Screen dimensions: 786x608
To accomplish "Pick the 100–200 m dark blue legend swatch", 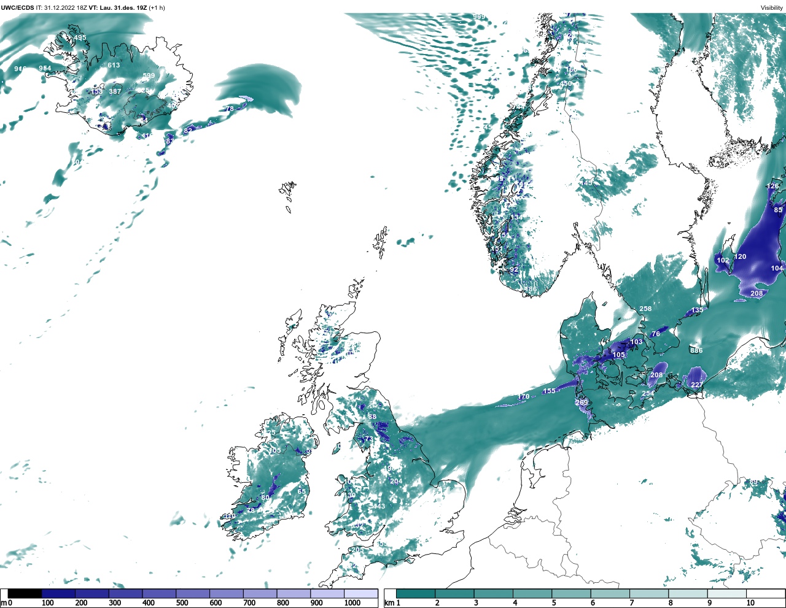I will [x=58, y=593].
